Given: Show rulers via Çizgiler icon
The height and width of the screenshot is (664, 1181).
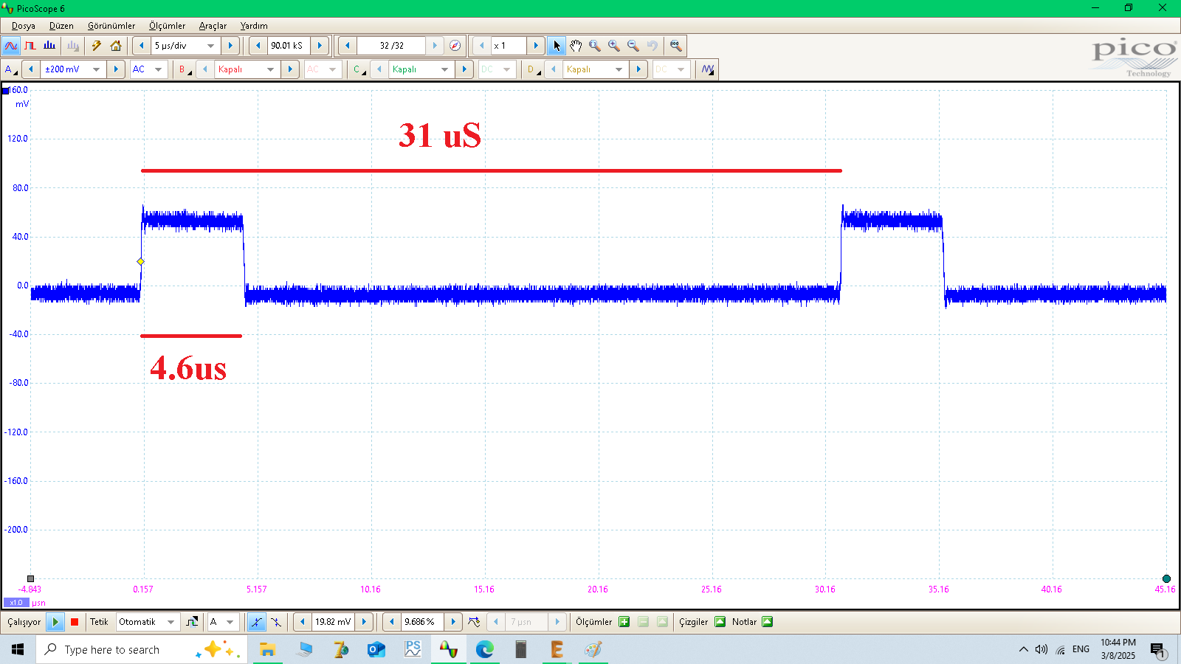Looking at the screenshot, I should point(720,622).
